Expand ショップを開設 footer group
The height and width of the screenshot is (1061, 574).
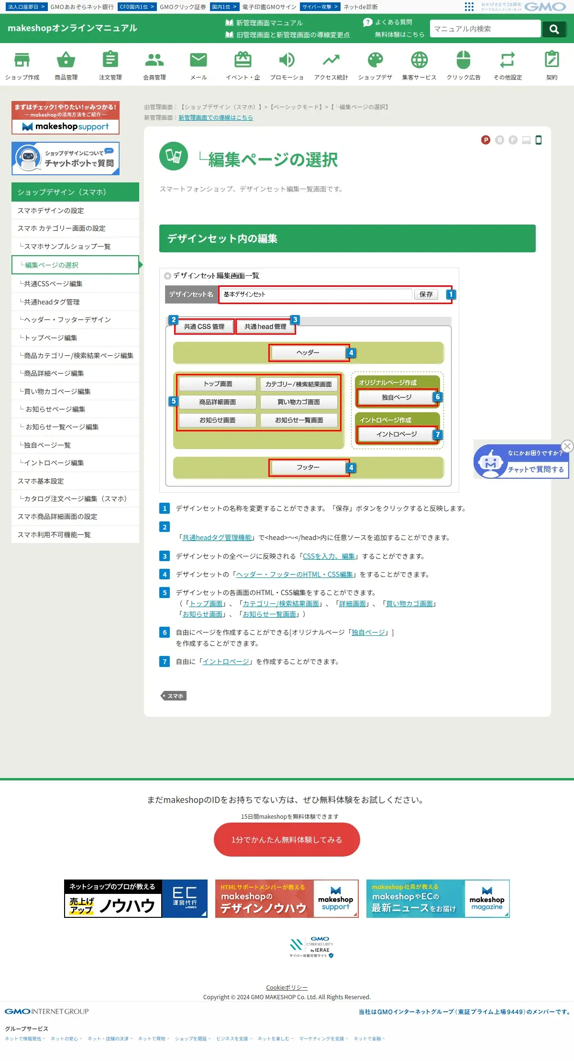coord(193,1038)
